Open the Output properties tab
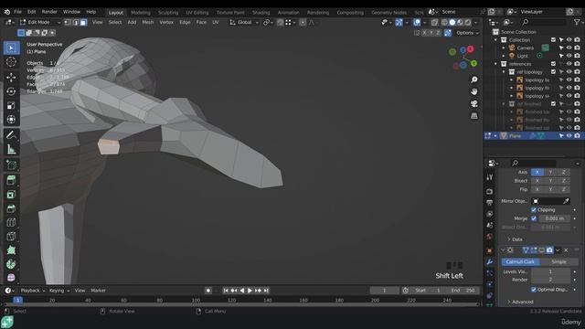The image size is (585, 329). [490, 203]
